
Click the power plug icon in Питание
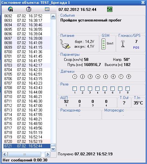pos(65,44)
